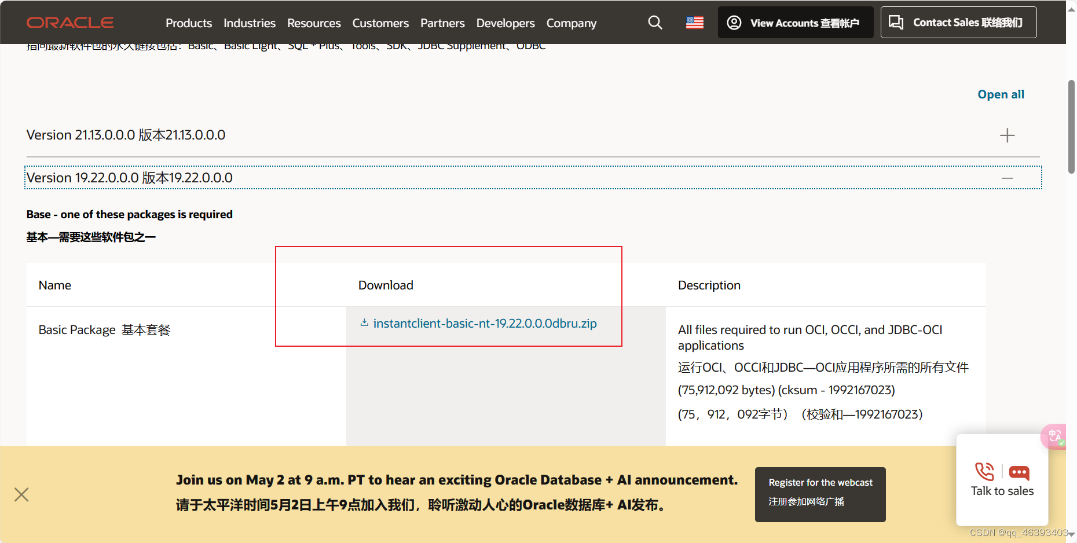This screenshot has height=543, width=1077.
Task: Select the US flag country icon
Action: tap(695, 23)
